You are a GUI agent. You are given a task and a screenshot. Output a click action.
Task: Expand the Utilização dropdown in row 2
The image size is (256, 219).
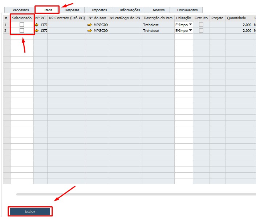(x=190, y=31)
